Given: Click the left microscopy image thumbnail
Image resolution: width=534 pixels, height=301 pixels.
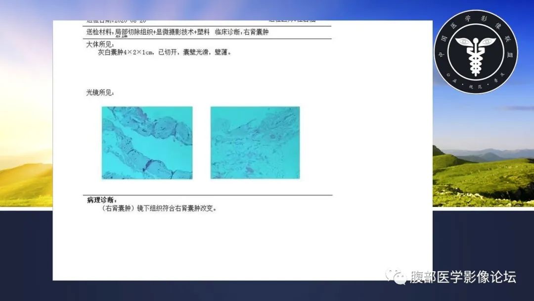Looking at the screenshot, I should 147,143.
